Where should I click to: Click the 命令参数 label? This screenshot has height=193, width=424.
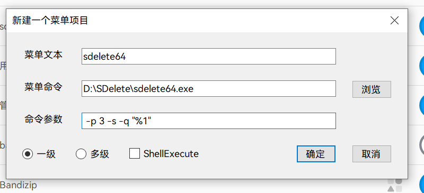43,119
